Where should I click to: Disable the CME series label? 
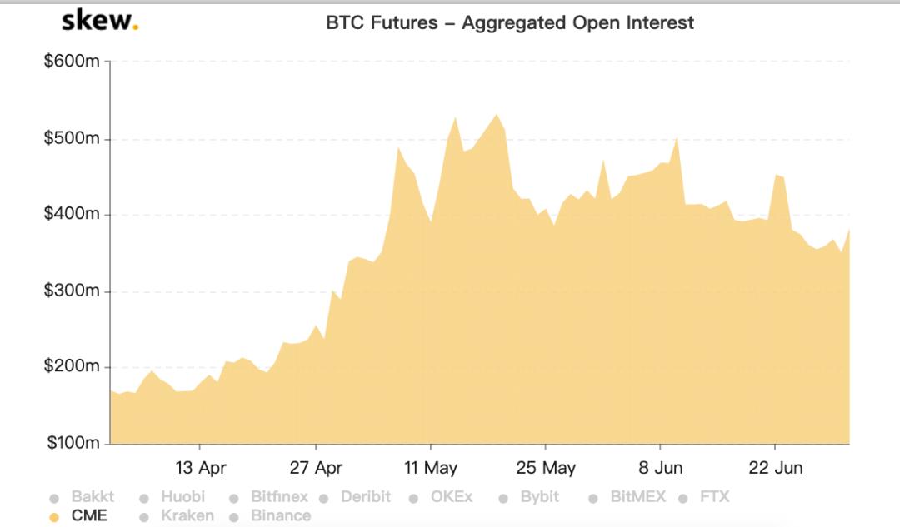(89, 515)
